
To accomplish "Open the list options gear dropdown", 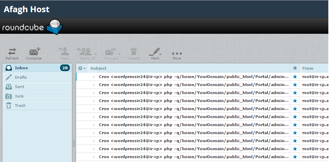I will (x=82, y=68).
